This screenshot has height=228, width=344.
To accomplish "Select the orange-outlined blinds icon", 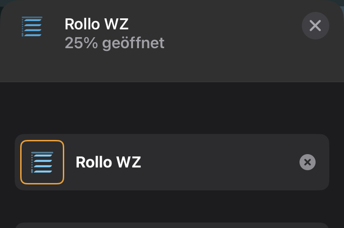I will (42, 162).
